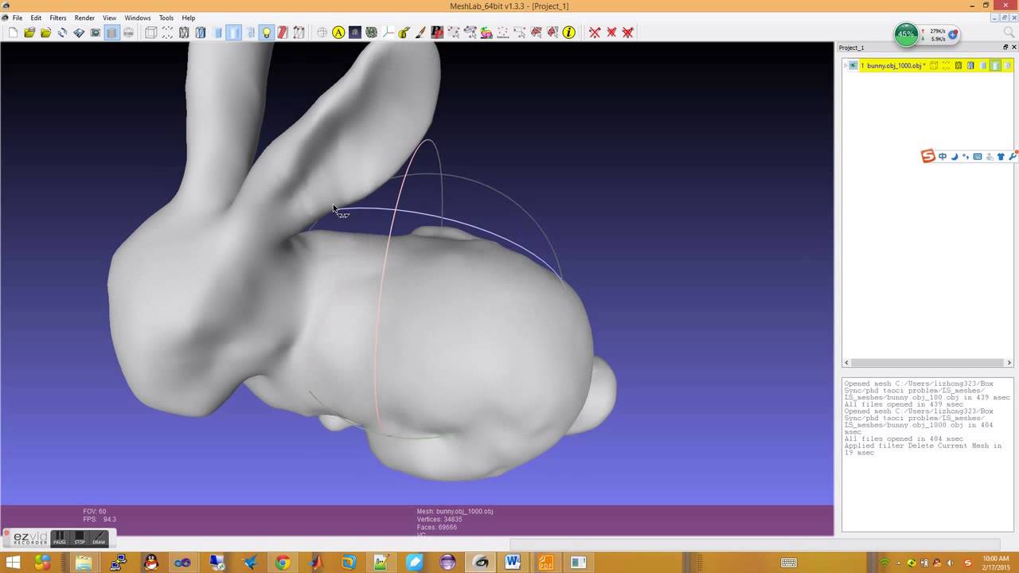Screen dimensions: 1019x573
Task: Open Google Chrome from the taskbar
Action: 283,563
